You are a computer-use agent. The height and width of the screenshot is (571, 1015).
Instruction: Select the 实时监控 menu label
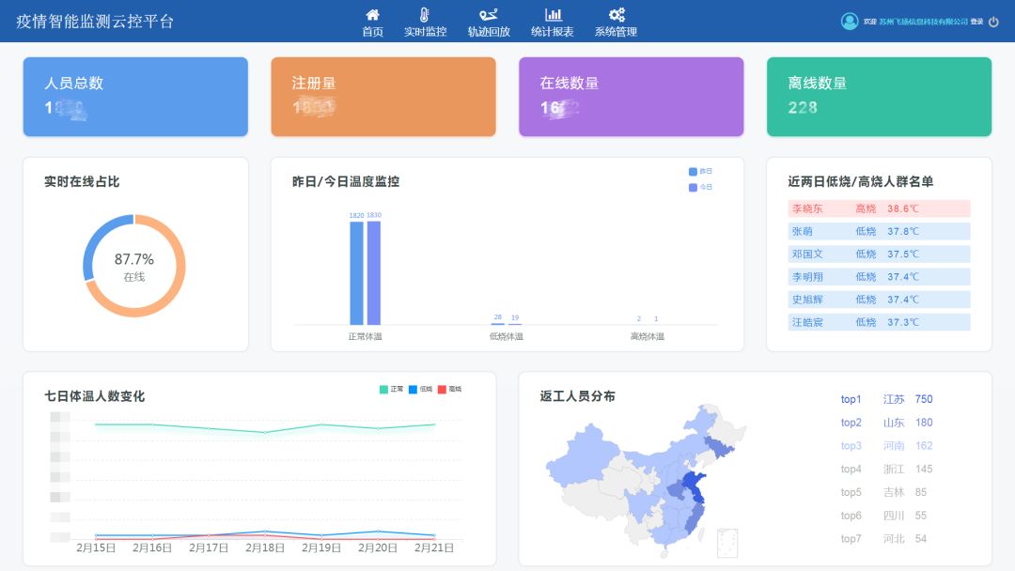425,32
